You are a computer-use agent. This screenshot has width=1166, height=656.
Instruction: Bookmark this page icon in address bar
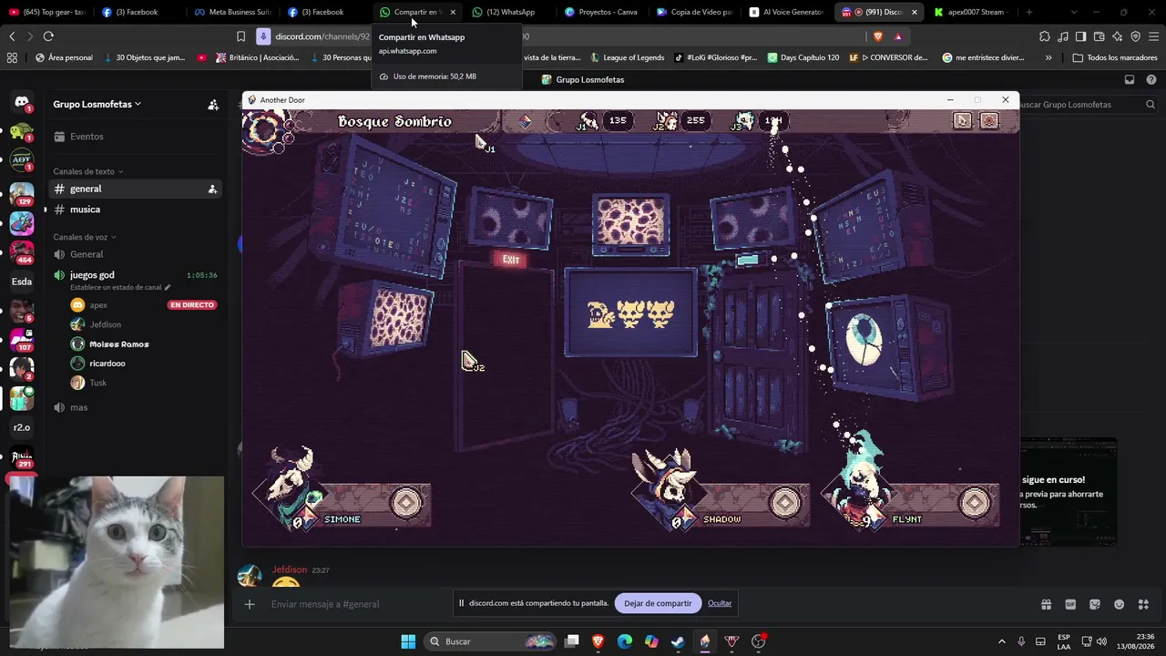240,36
